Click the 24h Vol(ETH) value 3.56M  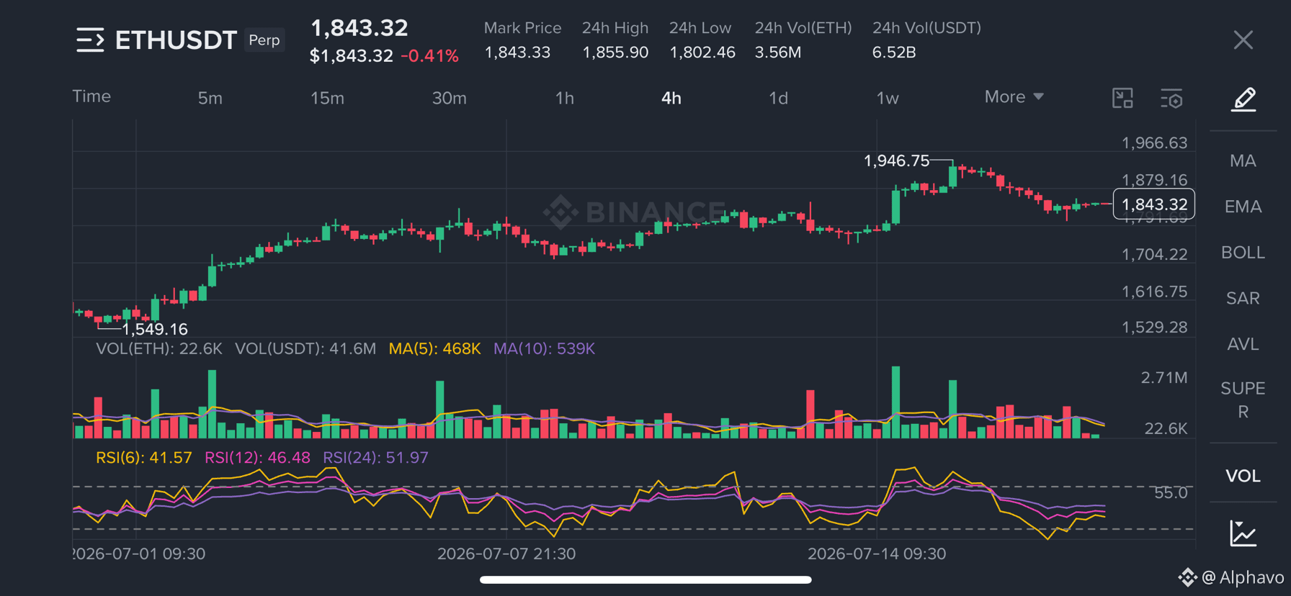point(778,53)
